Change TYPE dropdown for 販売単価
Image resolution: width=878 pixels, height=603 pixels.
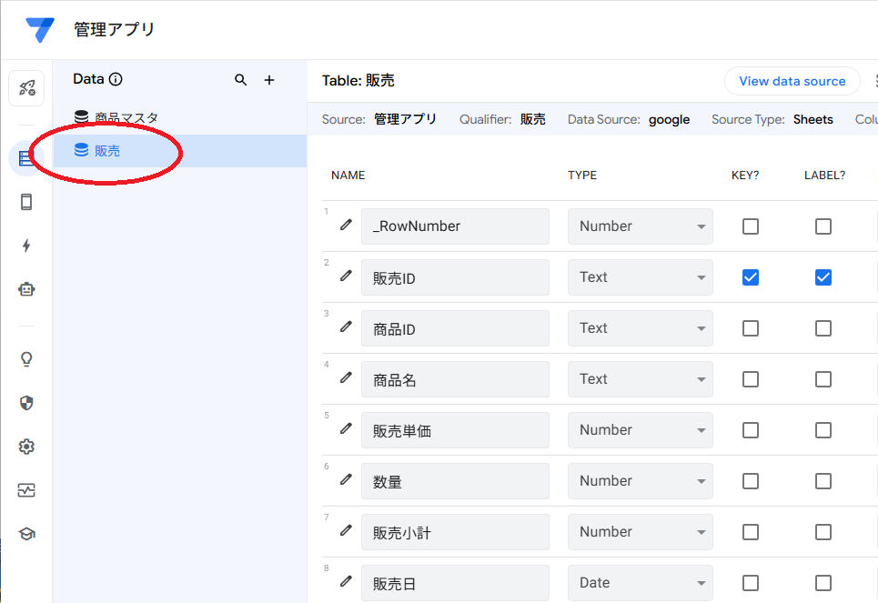[641, 430]
